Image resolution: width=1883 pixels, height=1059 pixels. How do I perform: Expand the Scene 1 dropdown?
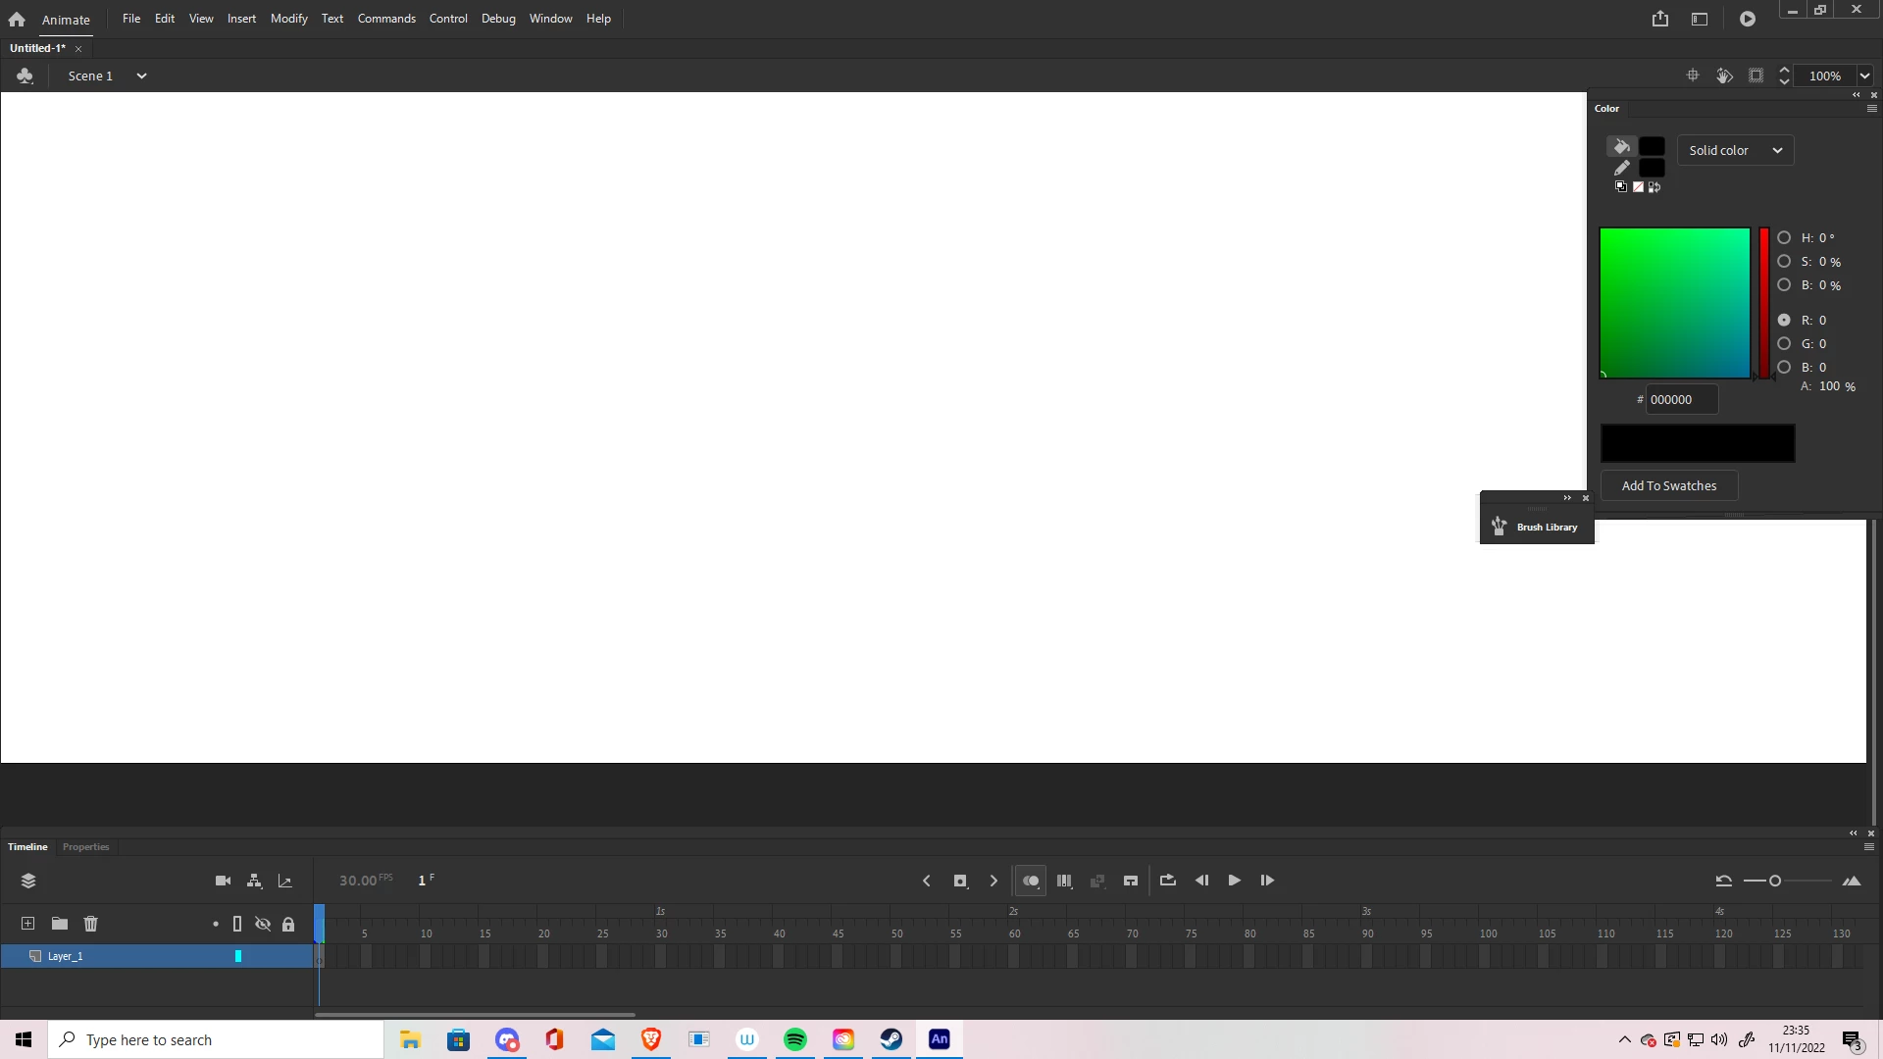point(141,76)
